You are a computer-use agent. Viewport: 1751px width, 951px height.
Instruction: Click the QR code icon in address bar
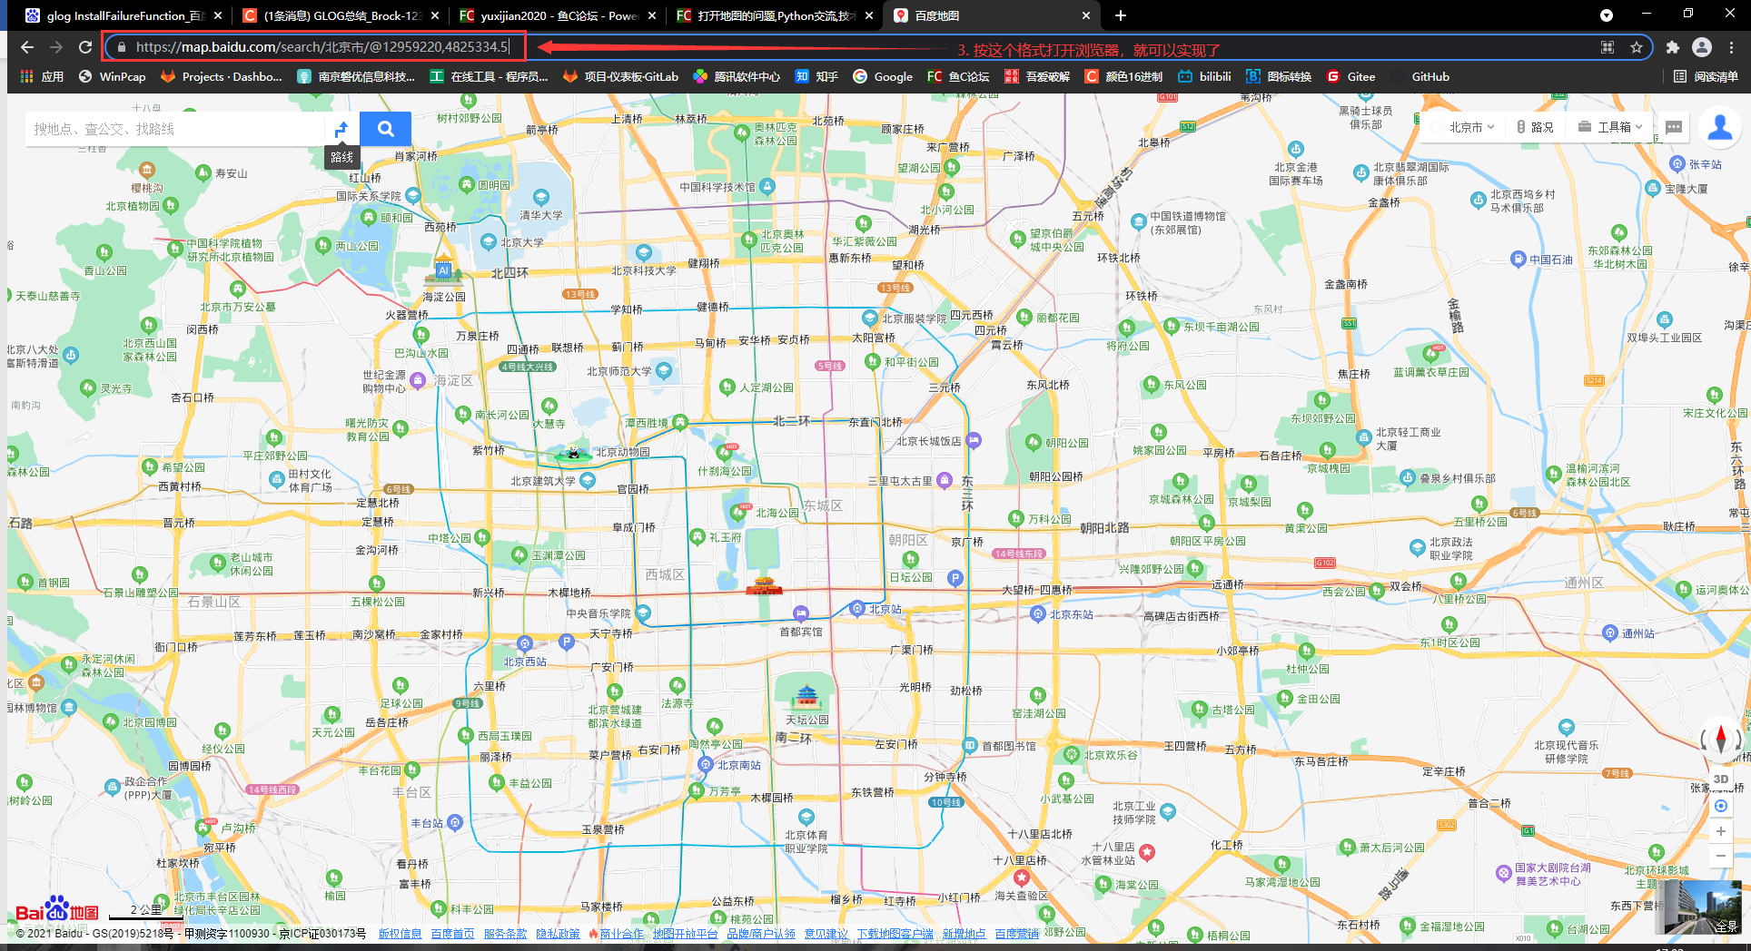[x=1608, y=47]
